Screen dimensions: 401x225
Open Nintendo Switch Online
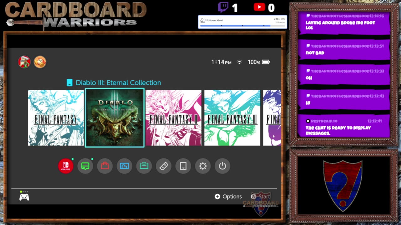[x=66, y=166]
